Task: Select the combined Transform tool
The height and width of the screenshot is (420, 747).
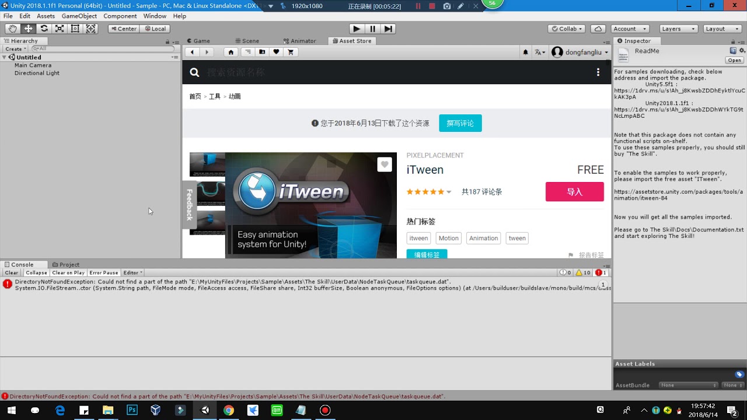Action: tap(91, 29)
